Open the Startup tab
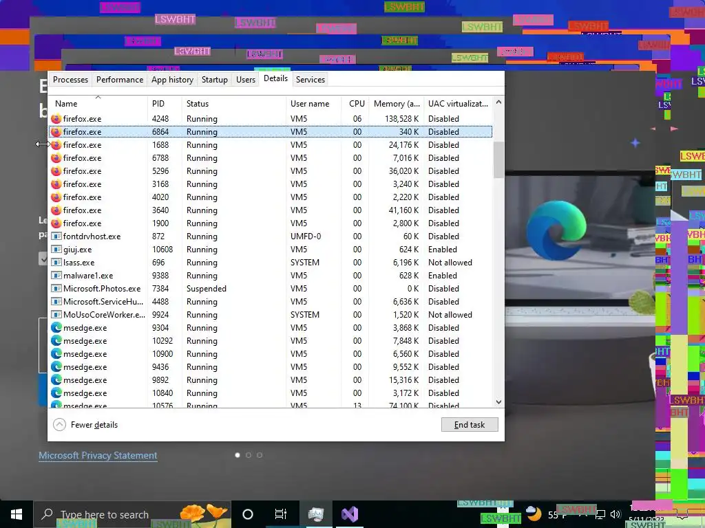The width and height of the screenshot is (705, 528). (215, 80)
